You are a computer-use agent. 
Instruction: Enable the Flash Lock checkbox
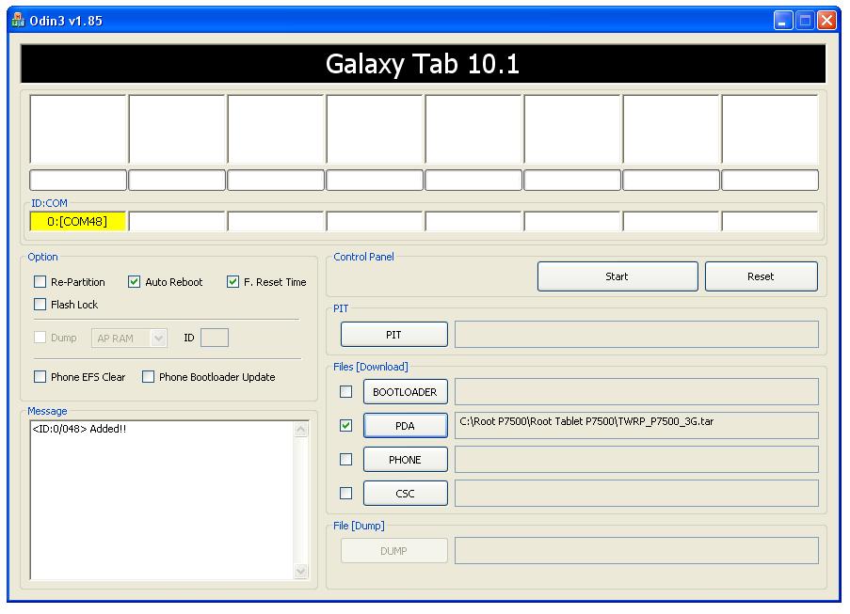coord(40,305)
